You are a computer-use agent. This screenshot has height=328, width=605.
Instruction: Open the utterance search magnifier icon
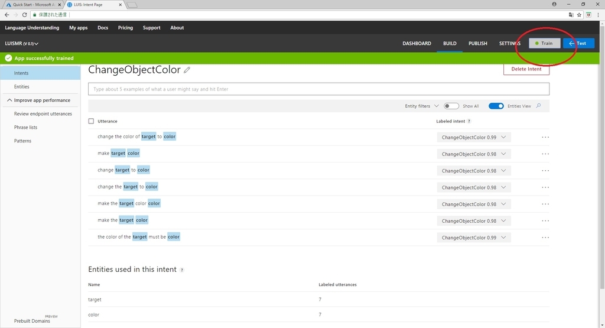point(539,106)
